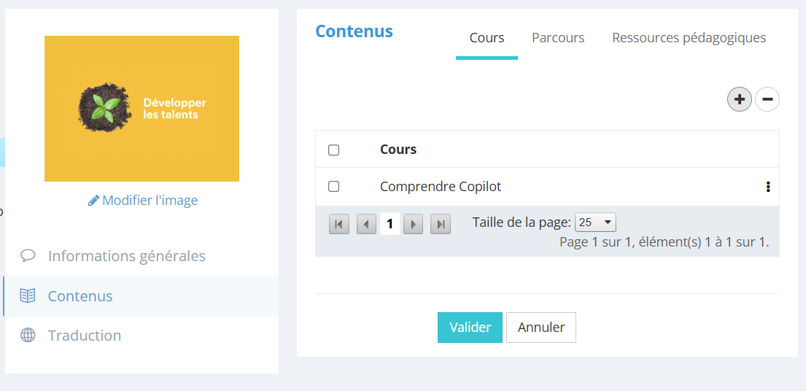The width and height of the screenshot is (806, 391).
Task: Jump to the last page of results
Action: click(440, 224)
